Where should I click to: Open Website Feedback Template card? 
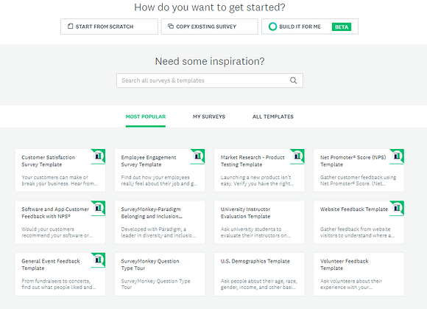coord(359,222)
